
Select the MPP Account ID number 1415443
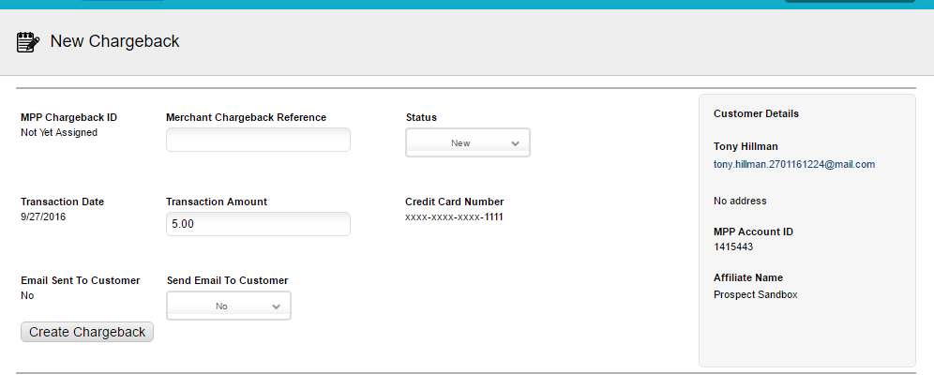[733, 247]
